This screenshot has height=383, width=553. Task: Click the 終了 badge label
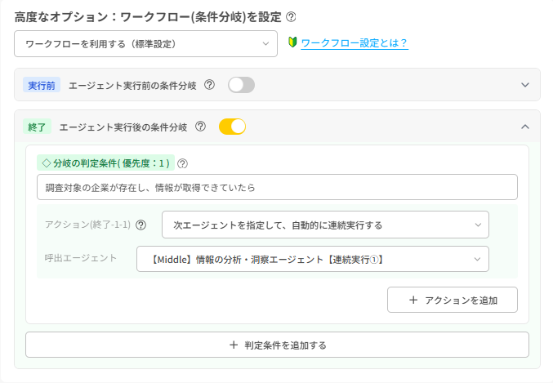(x=38, y=127)
